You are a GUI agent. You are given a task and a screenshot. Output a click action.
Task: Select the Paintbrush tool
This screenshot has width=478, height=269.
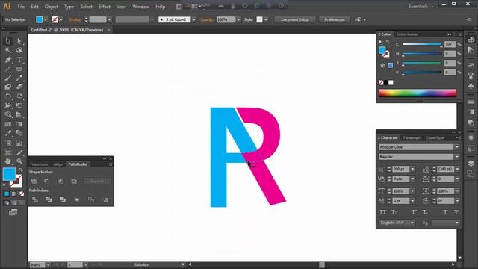pyautogui.click(x=8, y=78)
